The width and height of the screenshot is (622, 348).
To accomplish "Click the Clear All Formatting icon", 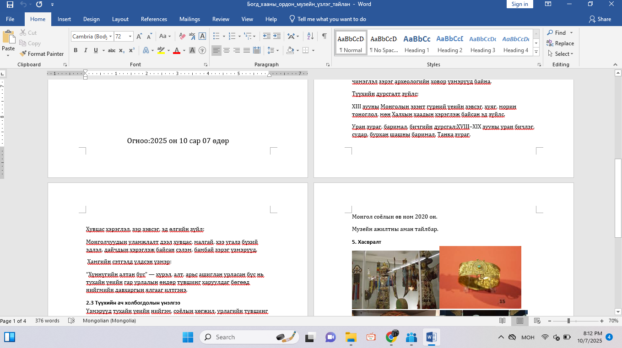I will tap(182, 36).
